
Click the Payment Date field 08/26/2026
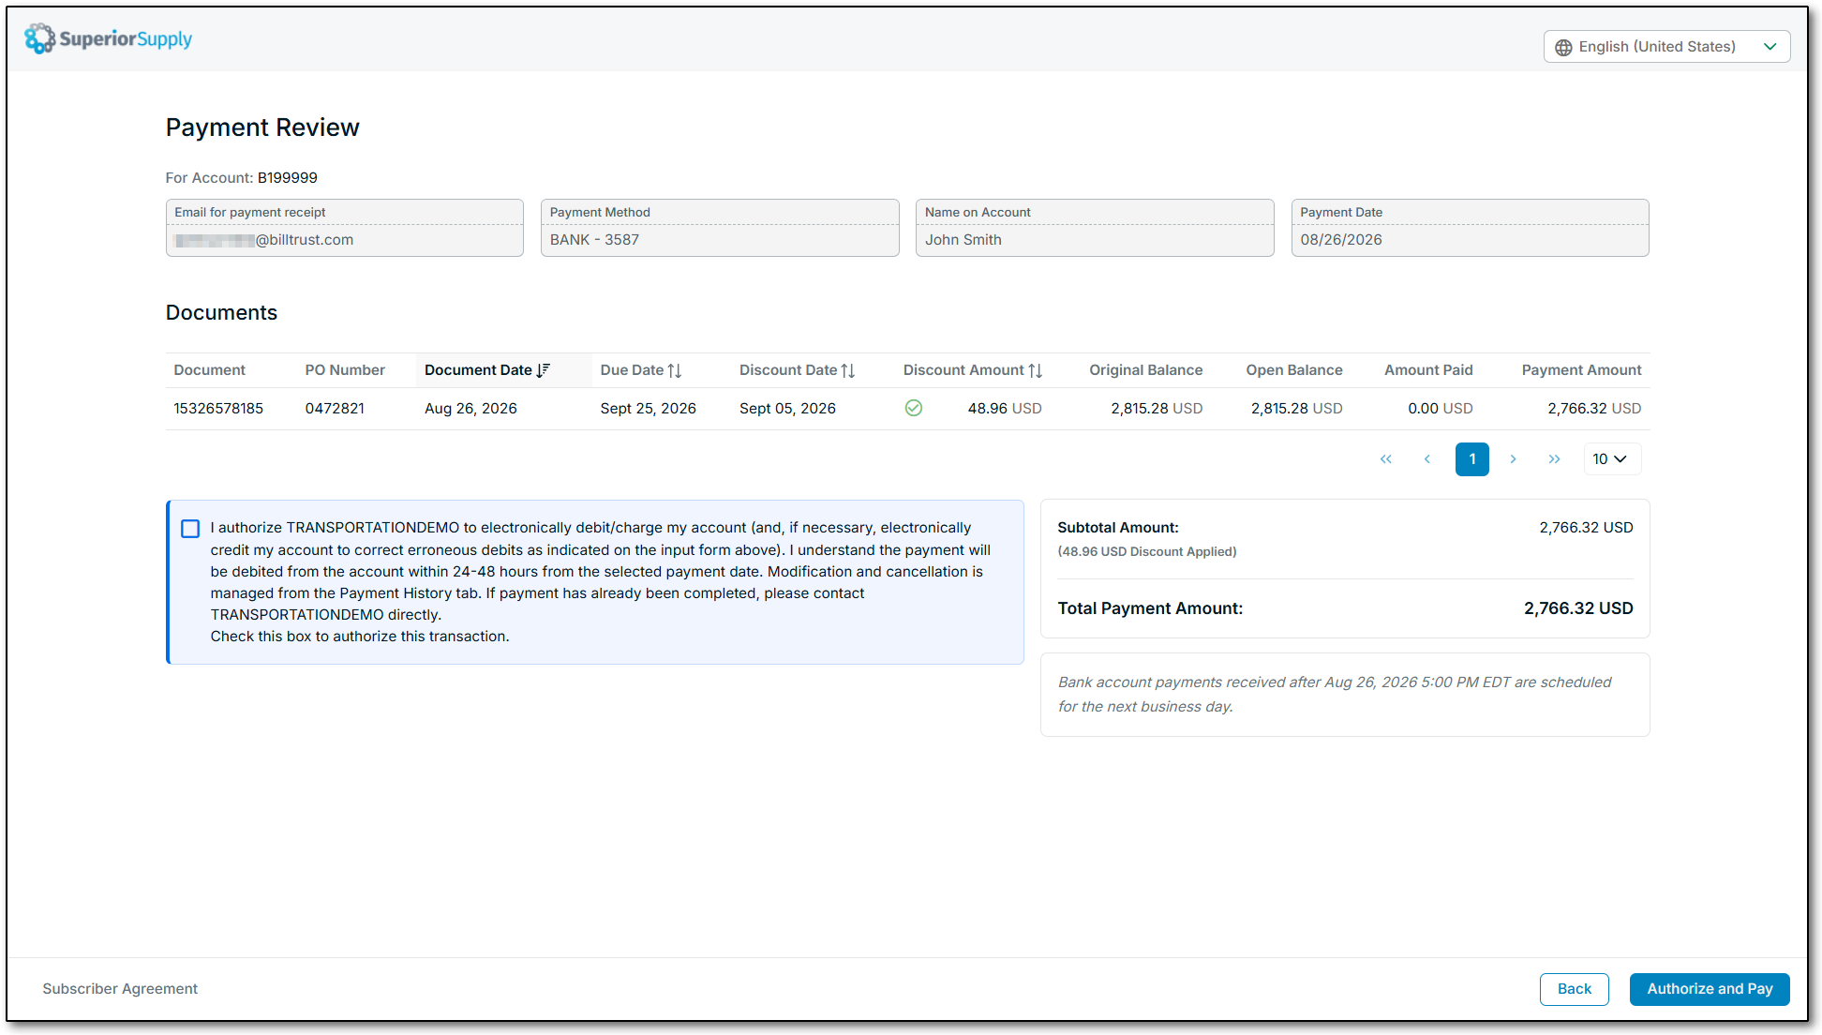pos(1470,228)
